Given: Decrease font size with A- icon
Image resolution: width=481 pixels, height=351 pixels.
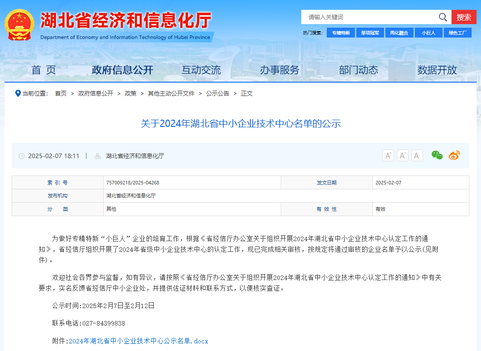Looking at the screenshot, I should [402, 155].
